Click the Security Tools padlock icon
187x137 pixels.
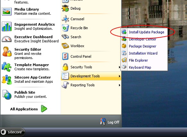pyautogui.click(x=65, y=67)
